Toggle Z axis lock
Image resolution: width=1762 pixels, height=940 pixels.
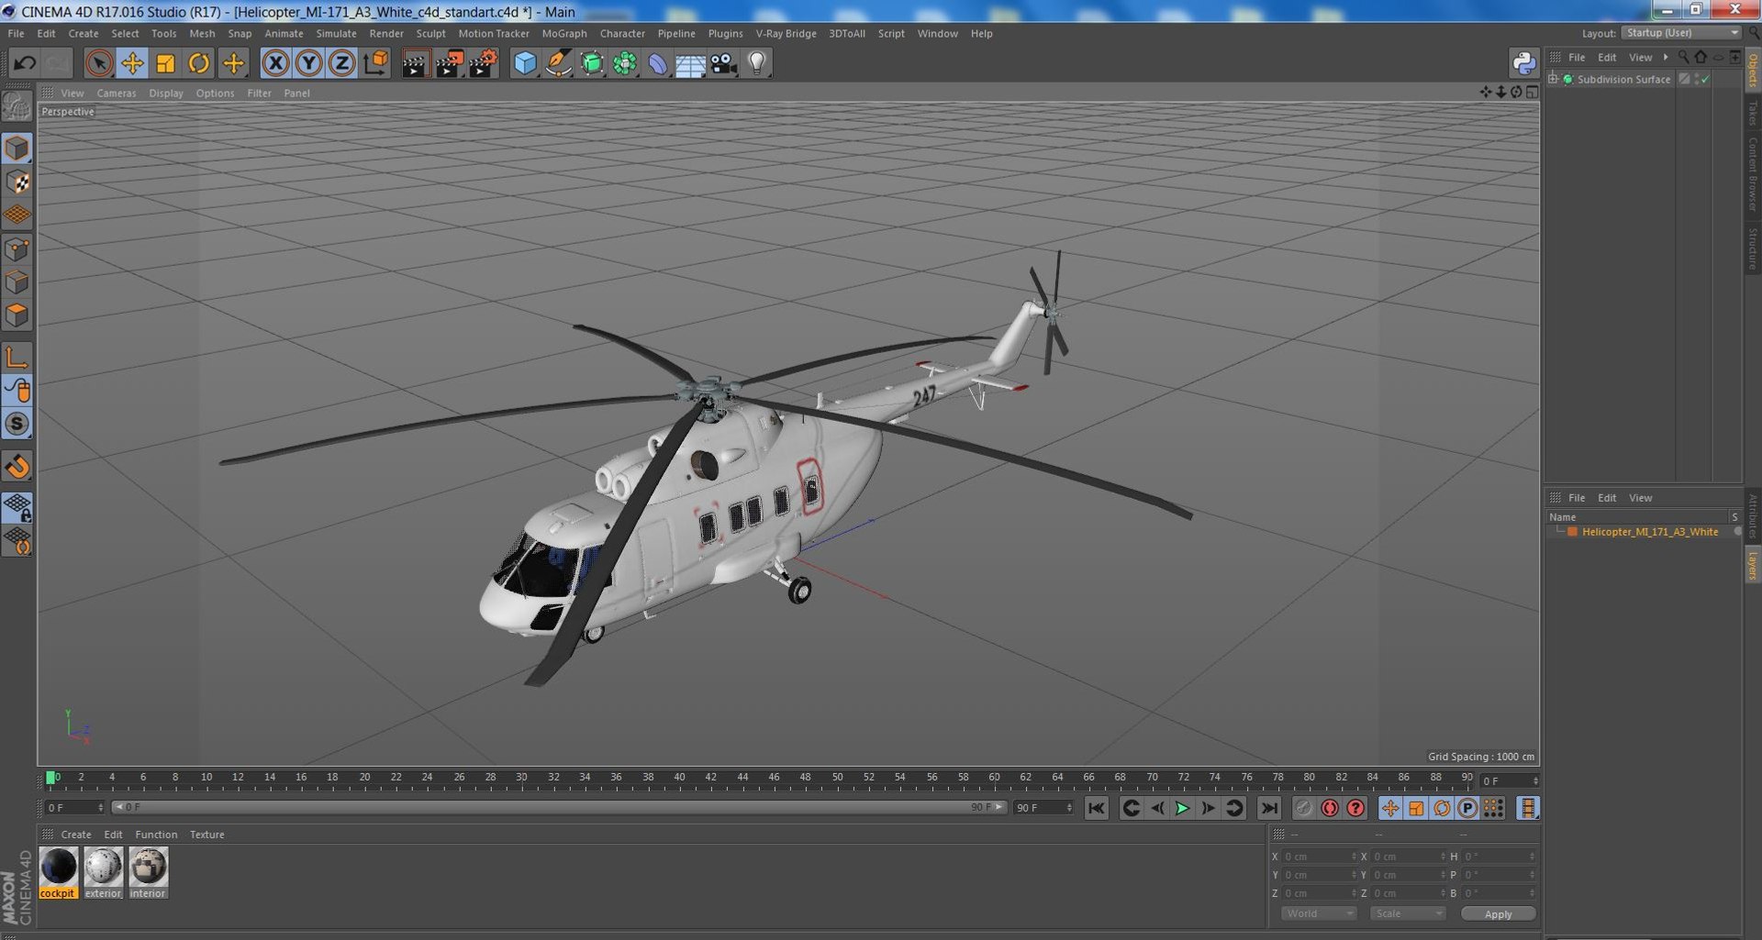click(x=341, y=63)
